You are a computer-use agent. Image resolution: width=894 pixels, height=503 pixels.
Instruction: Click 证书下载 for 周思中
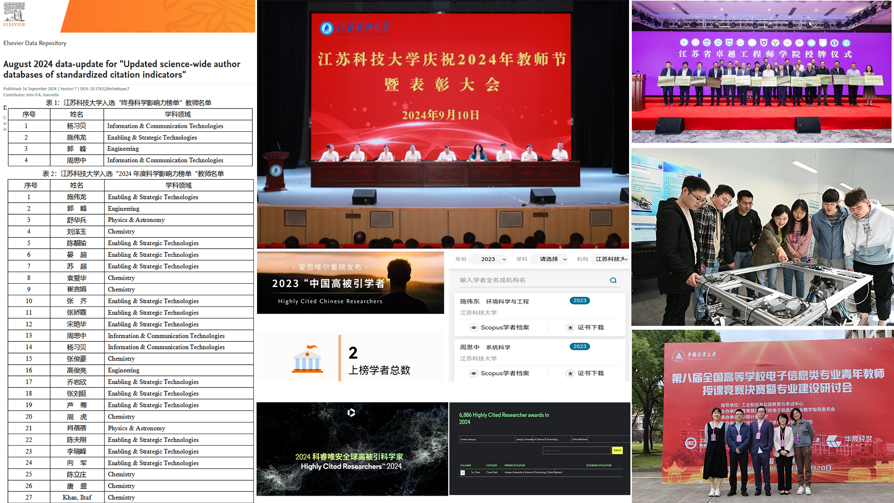pos(590,373)
